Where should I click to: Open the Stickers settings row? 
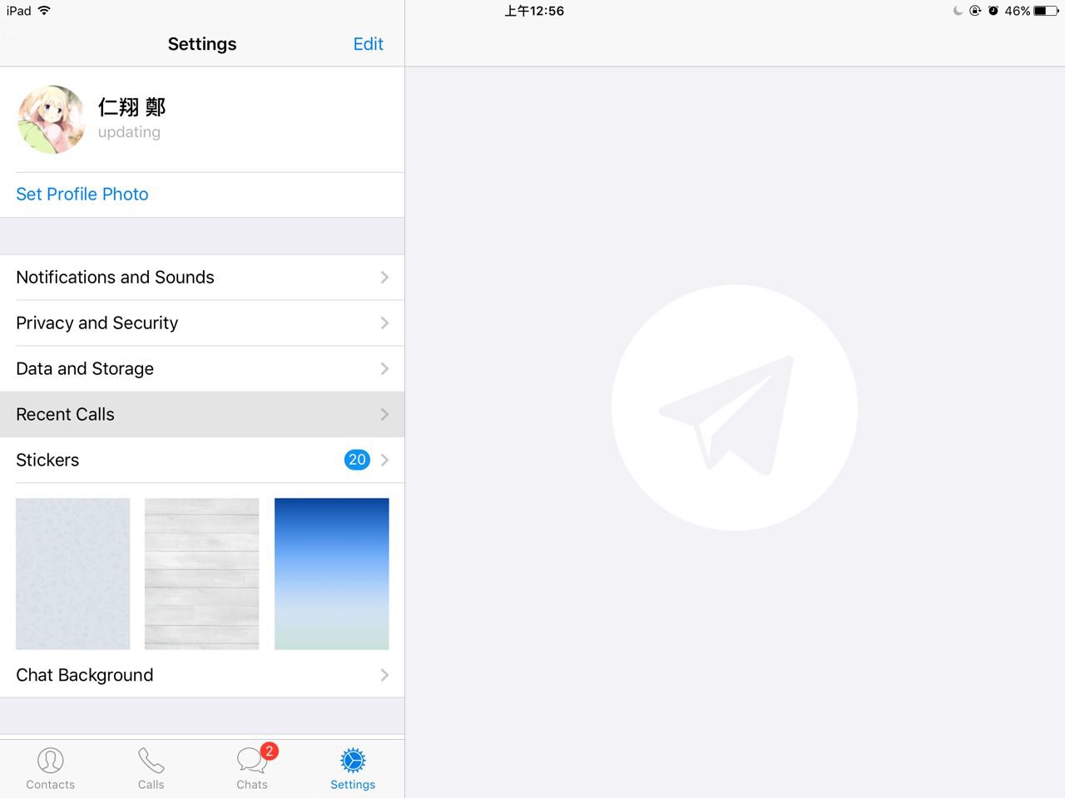click(x=47, y=461)
